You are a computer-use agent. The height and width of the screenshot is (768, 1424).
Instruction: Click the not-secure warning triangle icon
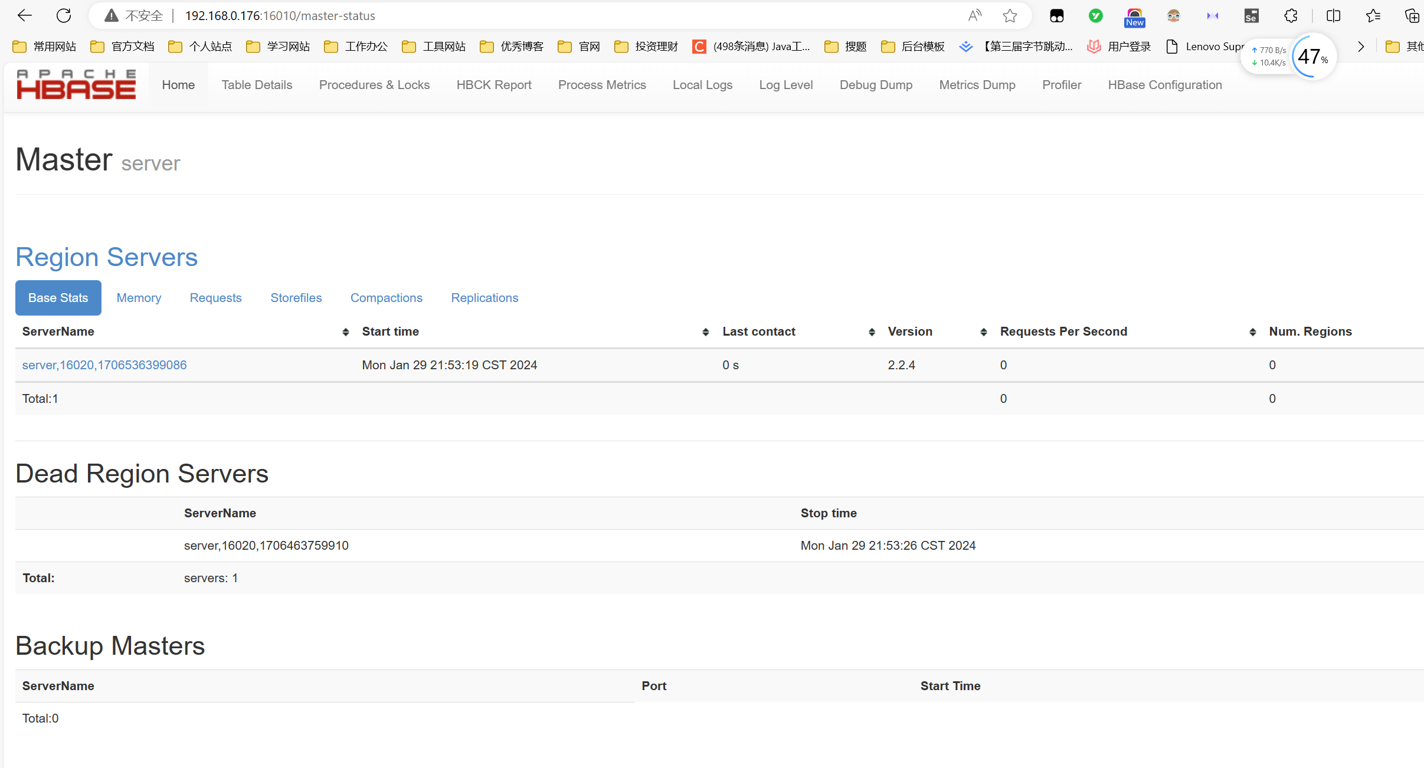coord(111,16)
